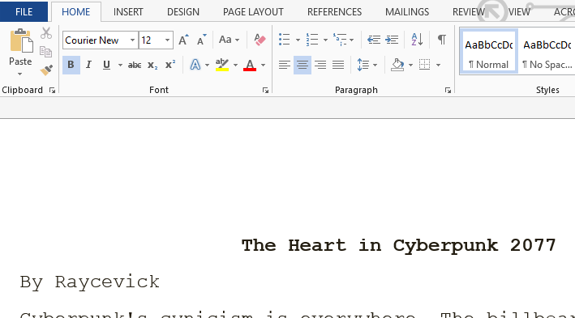Apply red font color
The image size is (575, 318).
pyautogui.click(x=250, y=65)
